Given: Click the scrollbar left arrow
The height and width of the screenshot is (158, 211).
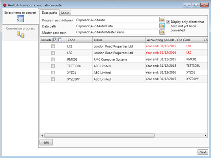Looking at the screenshot, I should click(42, 136).
